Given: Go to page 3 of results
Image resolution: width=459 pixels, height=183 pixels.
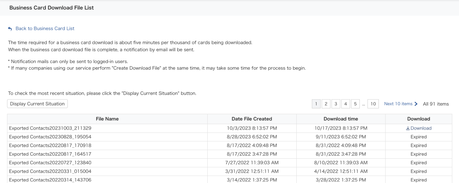Looking at the screenshot, I should [x=336, y=104].
